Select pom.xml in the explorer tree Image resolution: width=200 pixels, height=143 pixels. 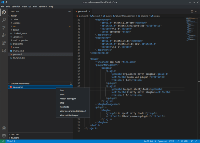tap(40, 54)
